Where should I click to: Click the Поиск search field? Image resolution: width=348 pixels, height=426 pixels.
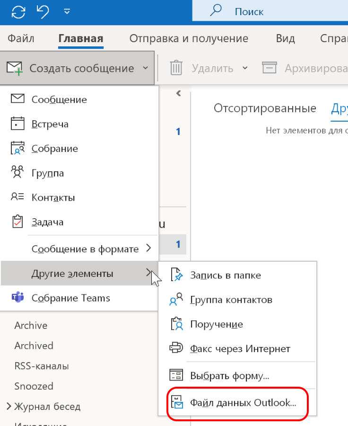pyautogui.click(x=270, y=11)
